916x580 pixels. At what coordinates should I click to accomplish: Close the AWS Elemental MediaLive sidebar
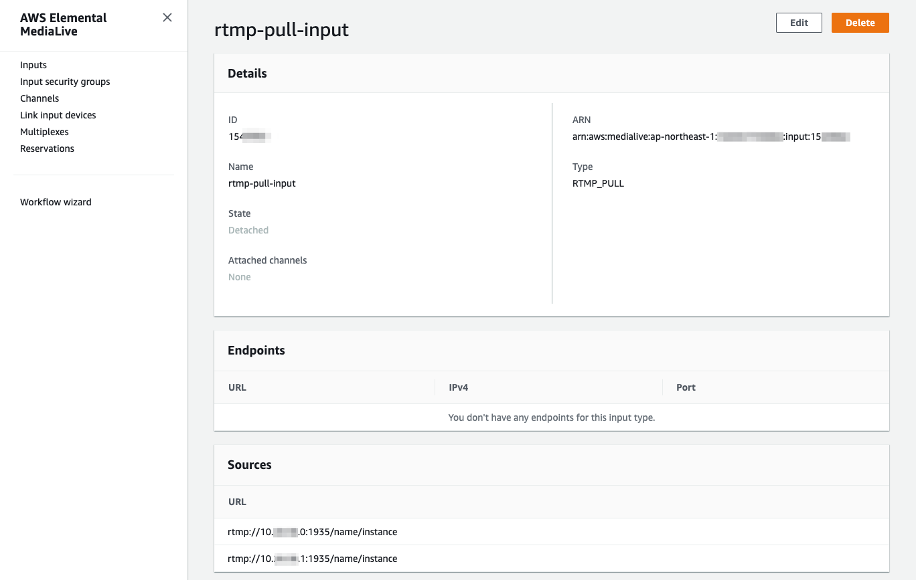(167, 17)
